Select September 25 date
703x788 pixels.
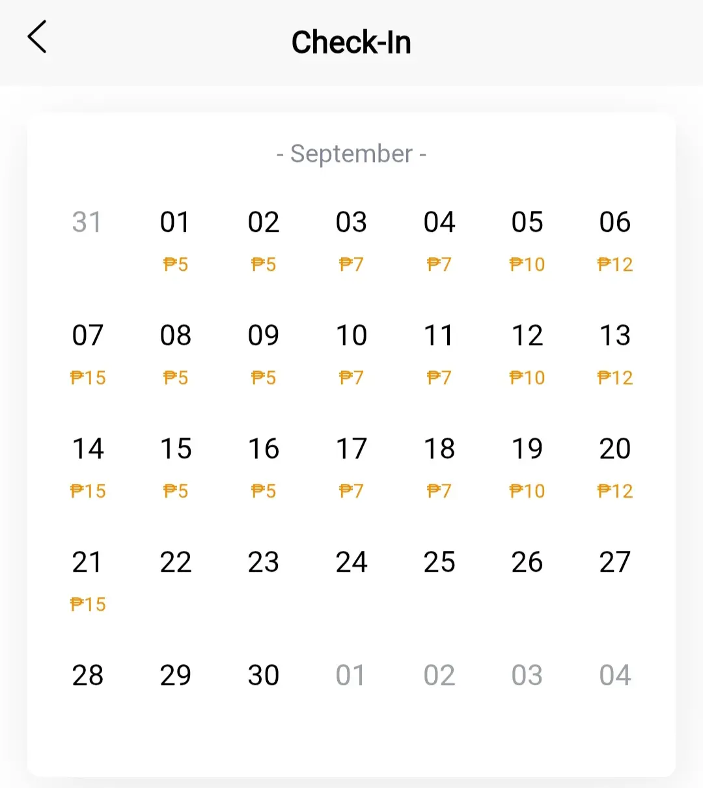pos(439,562)
